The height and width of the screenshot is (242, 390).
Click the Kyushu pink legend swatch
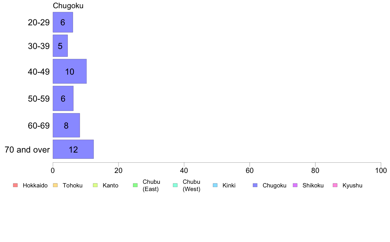(x=335, y=185)
